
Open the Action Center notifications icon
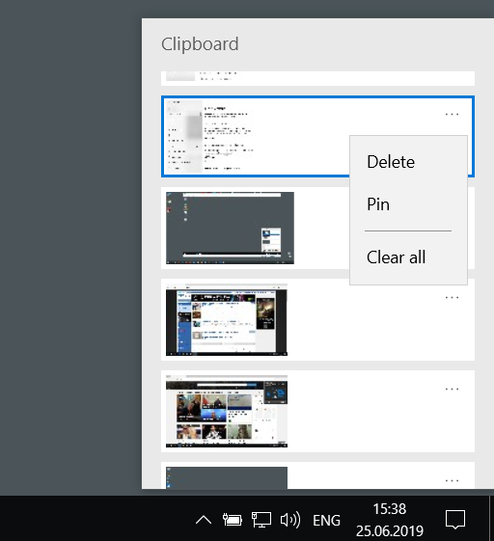pyautogui.click(x=455, y=520)
